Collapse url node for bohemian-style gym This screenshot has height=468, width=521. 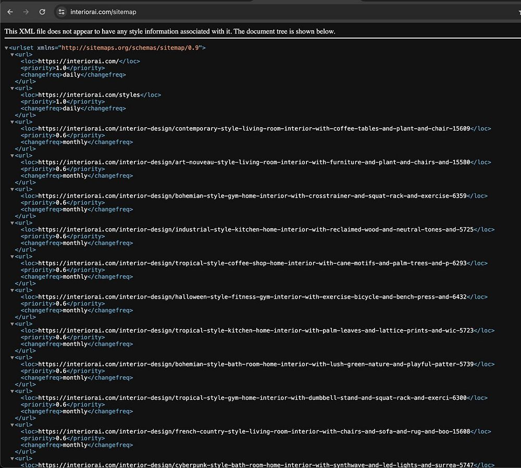[13, 189]
